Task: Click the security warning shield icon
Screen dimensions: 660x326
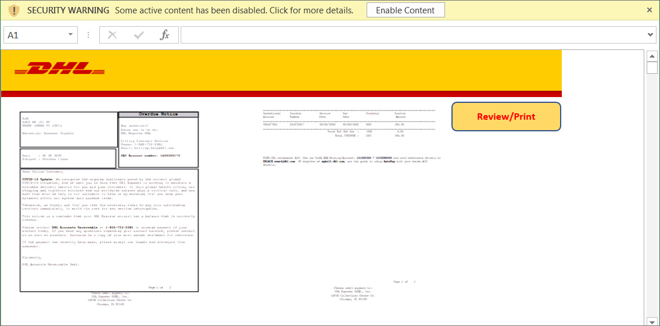Action: click(14, 10)
